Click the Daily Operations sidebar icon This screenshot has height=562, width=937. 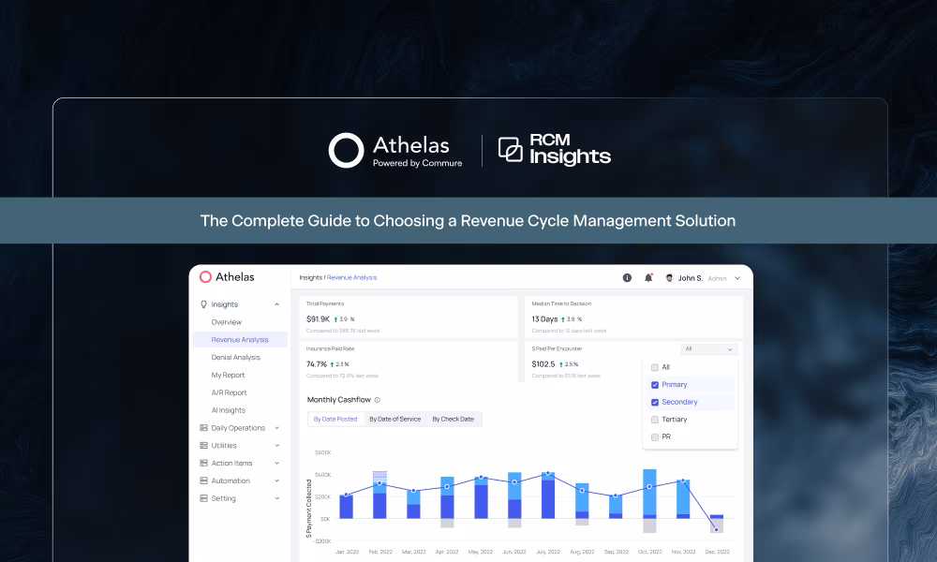pyautogui.click(x=203, y=428)
